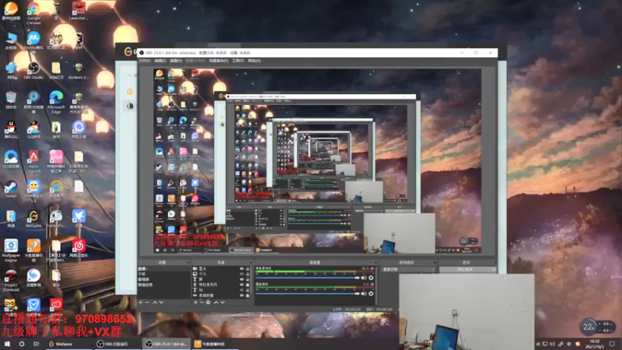Viewport: 622px width, 350px height.
Task: Float the Transitions panel via header icon
Action: [x=435, y=262]
